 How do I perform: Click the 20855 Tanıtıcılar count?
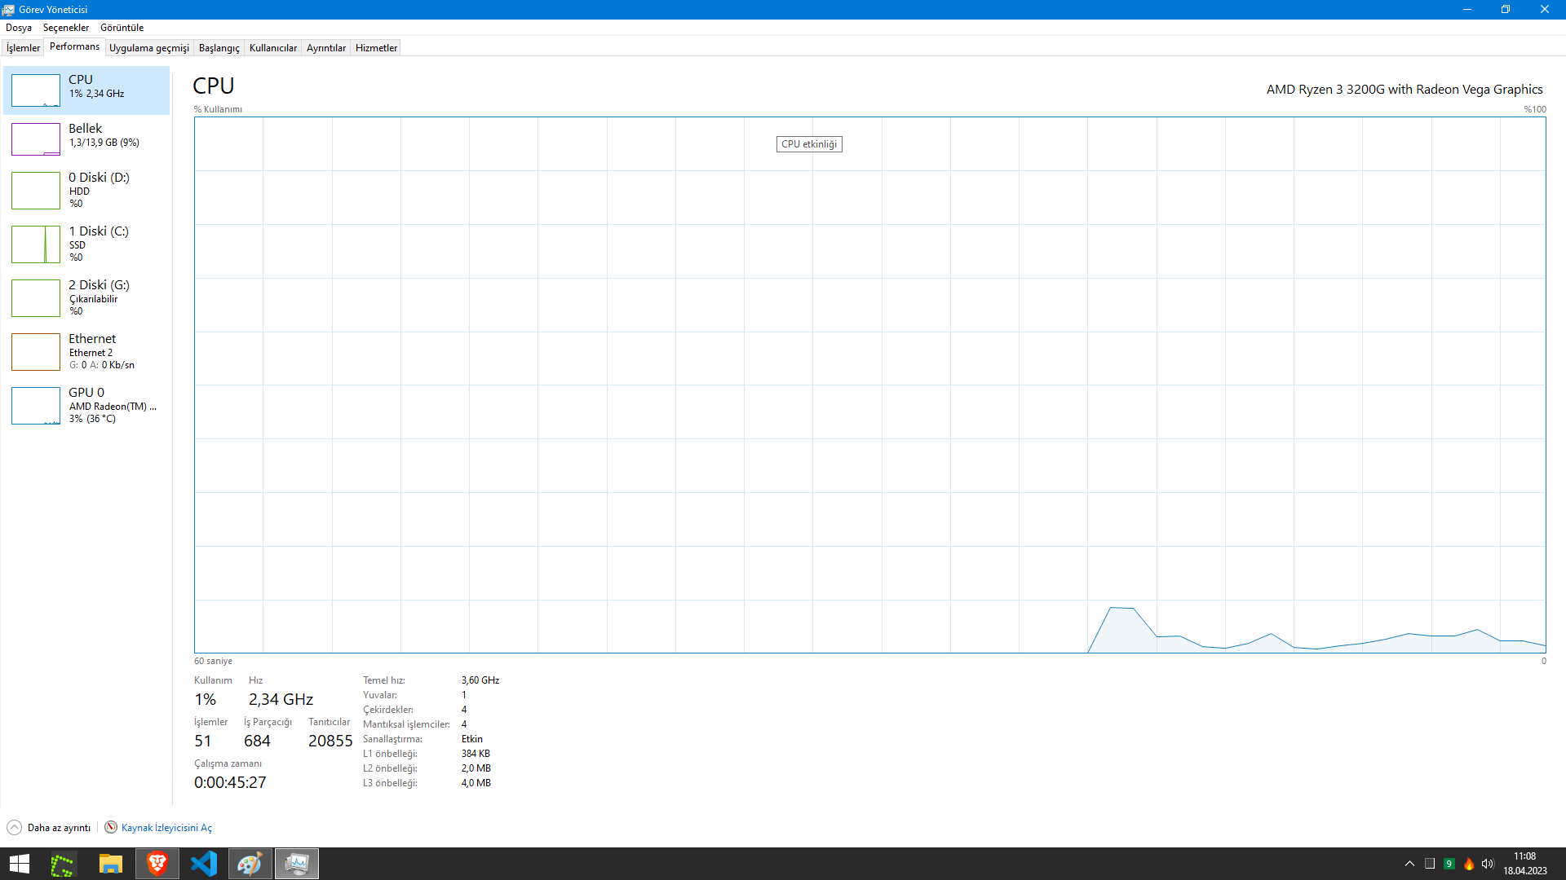click(x=330, y=741)
